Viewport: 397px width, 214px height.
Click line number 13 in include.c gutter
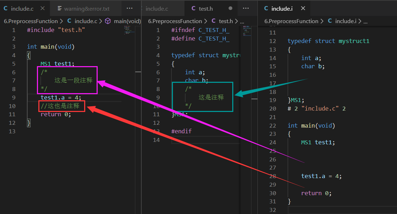12,131
